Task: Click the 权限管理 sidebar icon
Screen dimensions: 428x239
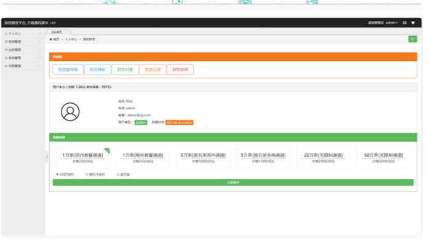Action: tap(6, 66)
